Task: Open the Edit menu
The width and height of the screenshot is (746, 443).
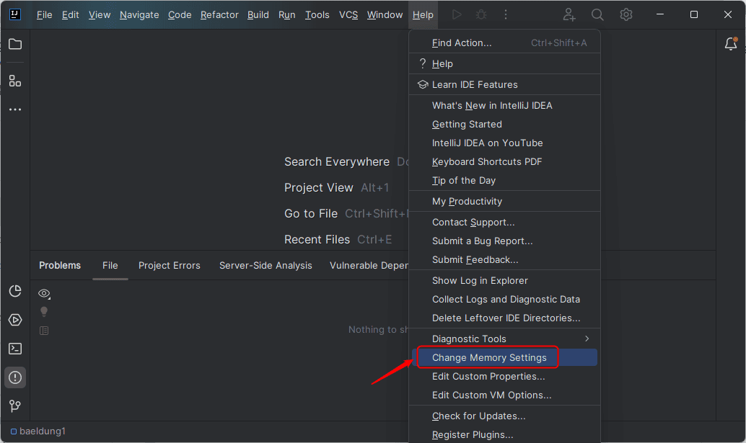Action: click(x=71, y=14)
